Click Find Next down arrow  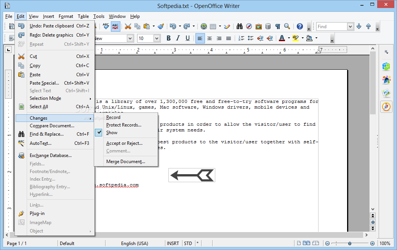[359, 26]
